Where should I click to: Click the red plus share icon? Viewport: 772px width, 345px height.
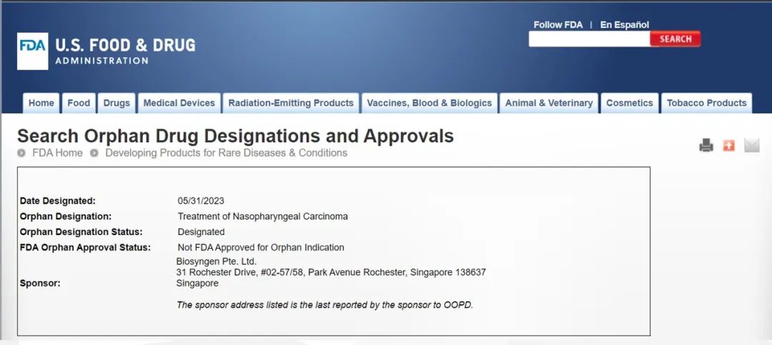tap(728, 146)
